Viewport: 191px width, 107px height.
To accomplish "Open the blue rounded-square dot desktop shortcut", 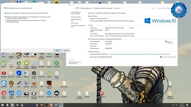I will [x=19, y=74].
